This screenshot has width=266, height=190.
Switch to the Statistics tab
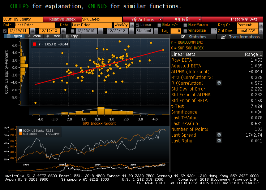[x=193, y=37]
